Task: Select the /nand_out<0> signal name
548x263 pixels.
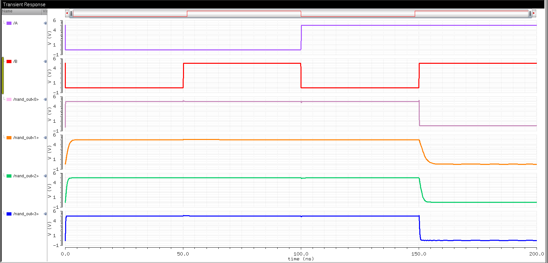Action: (x=26, y=99)
